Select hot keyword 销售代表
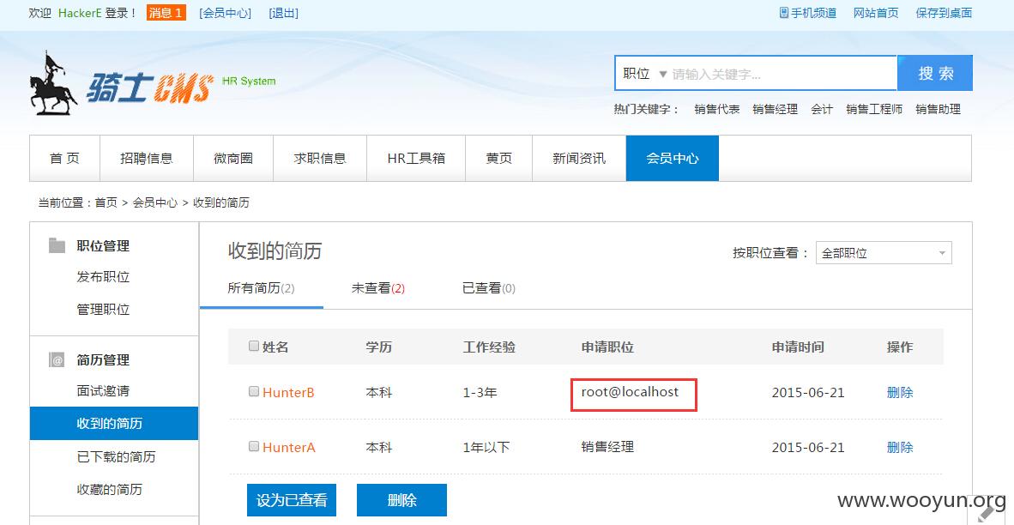The image size is (1014, 525). point(717,109)
